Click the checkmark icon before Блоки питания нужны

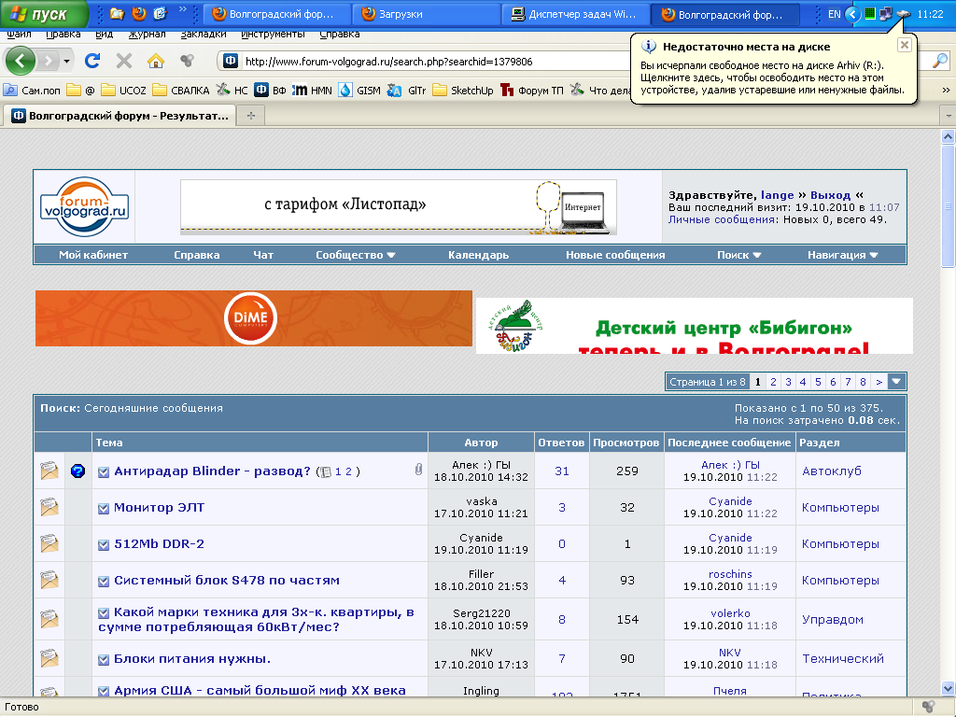(104, 659)
